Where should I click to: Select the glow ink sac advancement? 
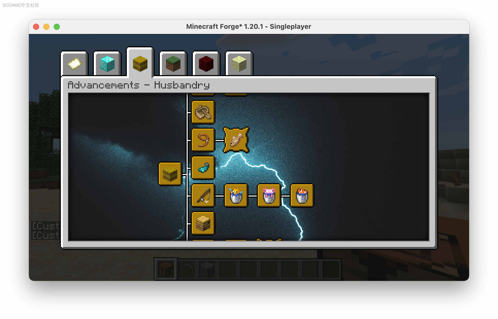(x=203, y=168)
